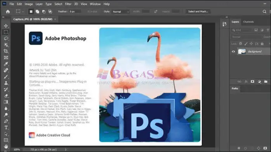The width and height of the screenshot is (271, 152).
Task: Open the File menu
Action: (x=12, y=4)
